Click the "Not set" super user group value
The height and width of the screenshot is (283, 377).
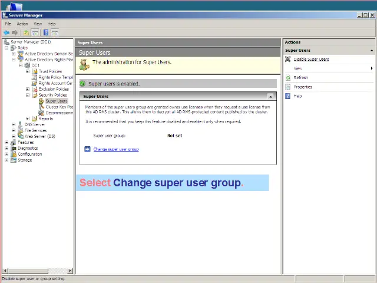click(174, 136)
